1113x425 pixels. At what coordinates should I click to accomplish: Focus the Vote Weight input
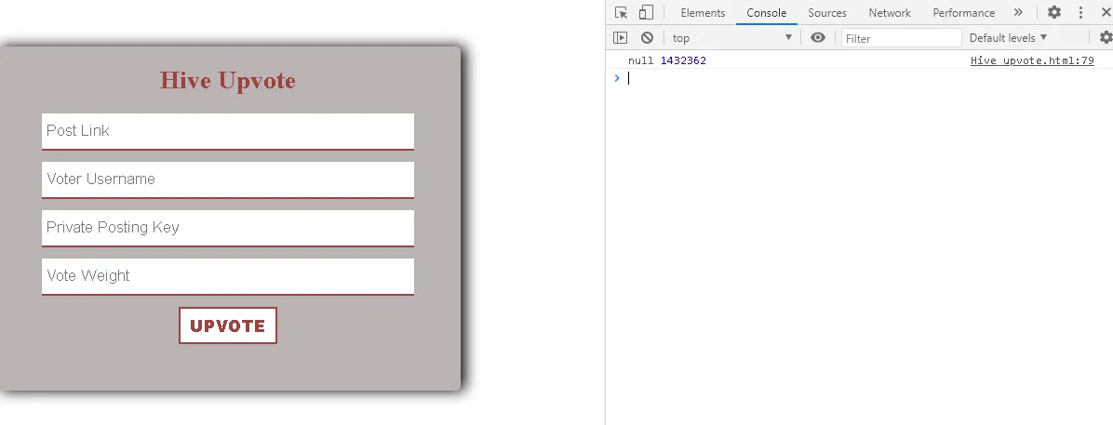pos(228,276)
